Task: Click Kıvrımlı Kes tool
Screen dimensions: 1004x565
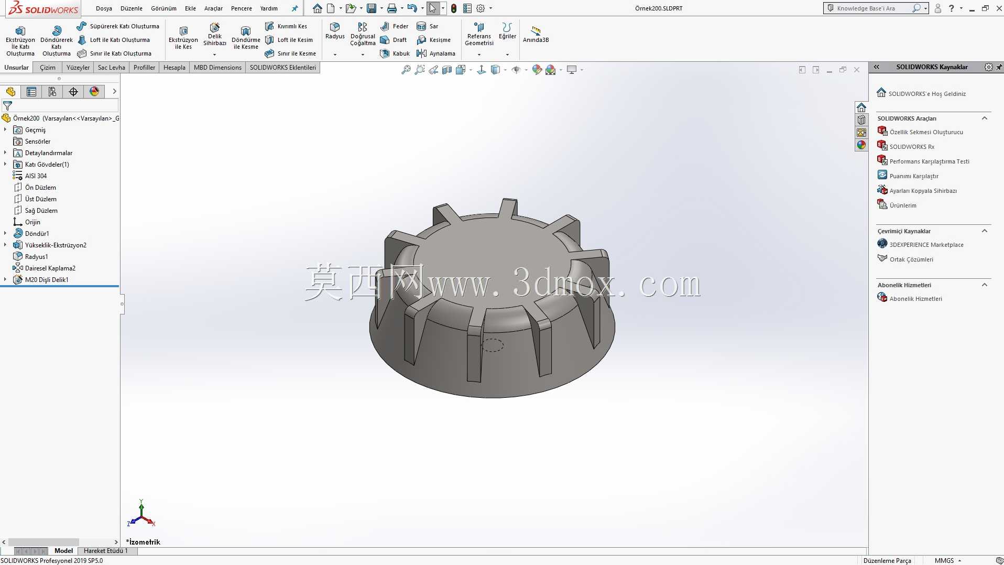Action: click(286, 26)
